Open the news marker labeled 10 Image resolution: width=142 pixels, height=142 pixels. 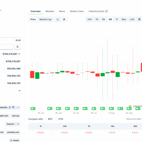pyautogui.click(x=120, y=108)
